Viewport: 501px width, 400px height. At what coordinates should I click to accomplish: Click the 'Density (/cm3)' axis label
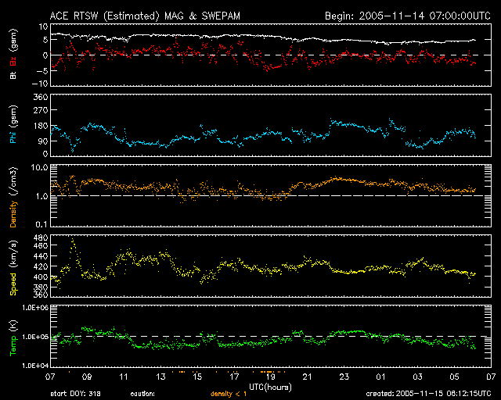13,197
